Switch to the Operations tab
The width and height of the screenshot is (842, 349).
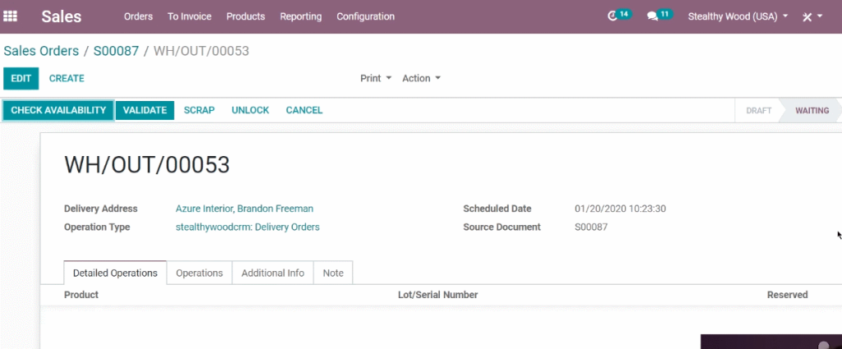coord(199,273)
